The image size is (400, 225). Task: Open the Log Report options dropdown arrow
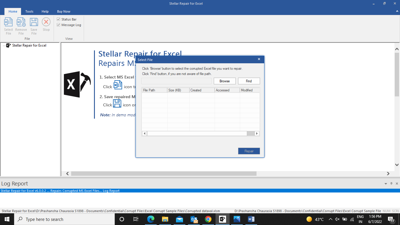coord(386,184)
